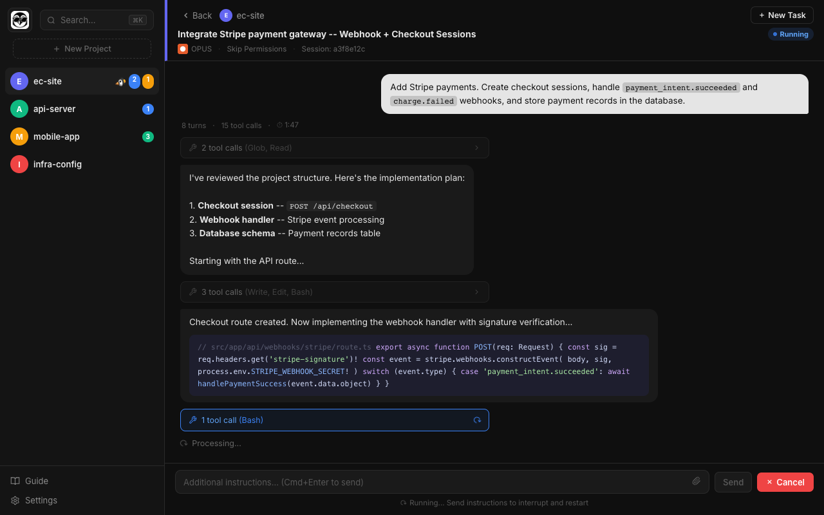824x515 pixels.
Task: Click the puffin icon beside ec-site
Action: tap(120, 81)
